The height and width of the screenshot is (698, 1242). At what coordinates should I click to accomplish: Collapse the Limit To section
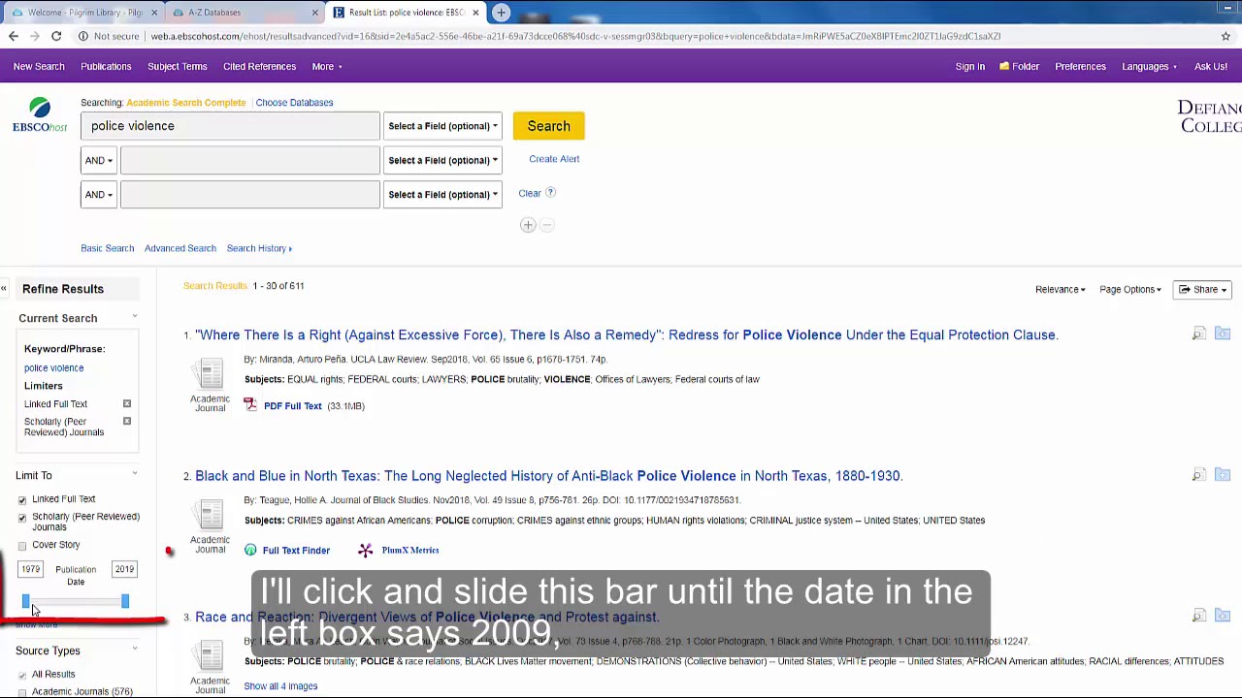135,474
